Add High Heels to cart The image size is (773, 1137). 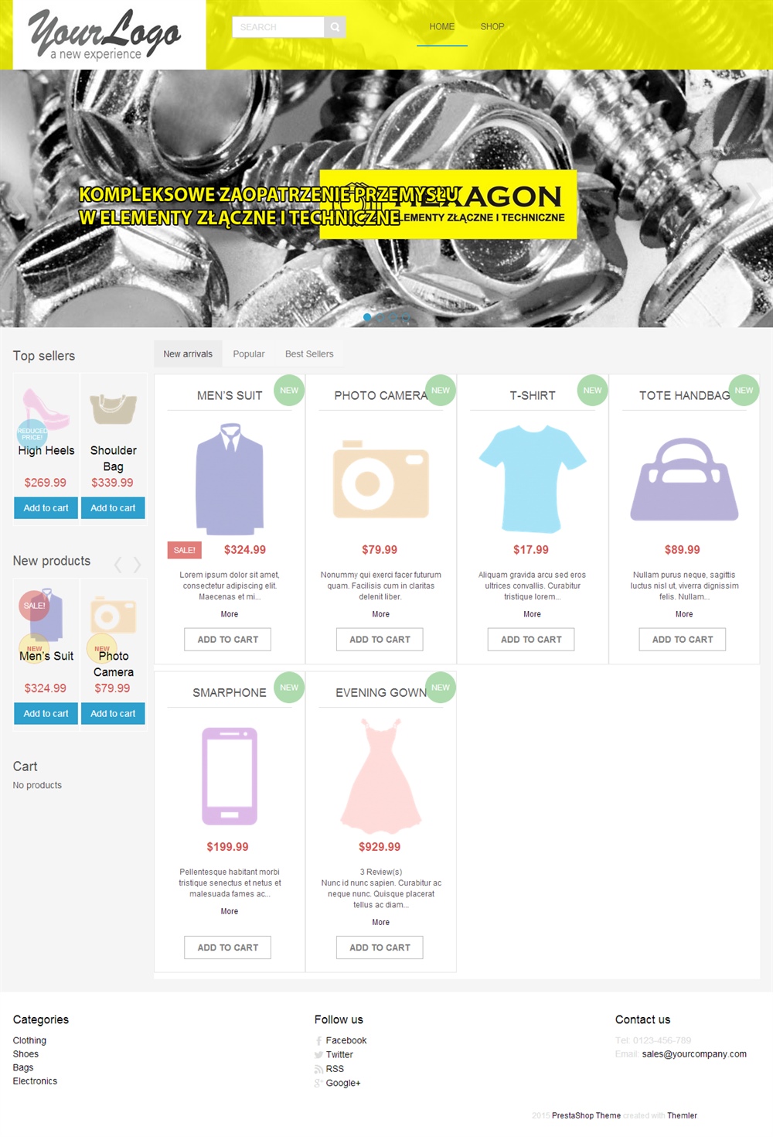[x=46, y=508]
